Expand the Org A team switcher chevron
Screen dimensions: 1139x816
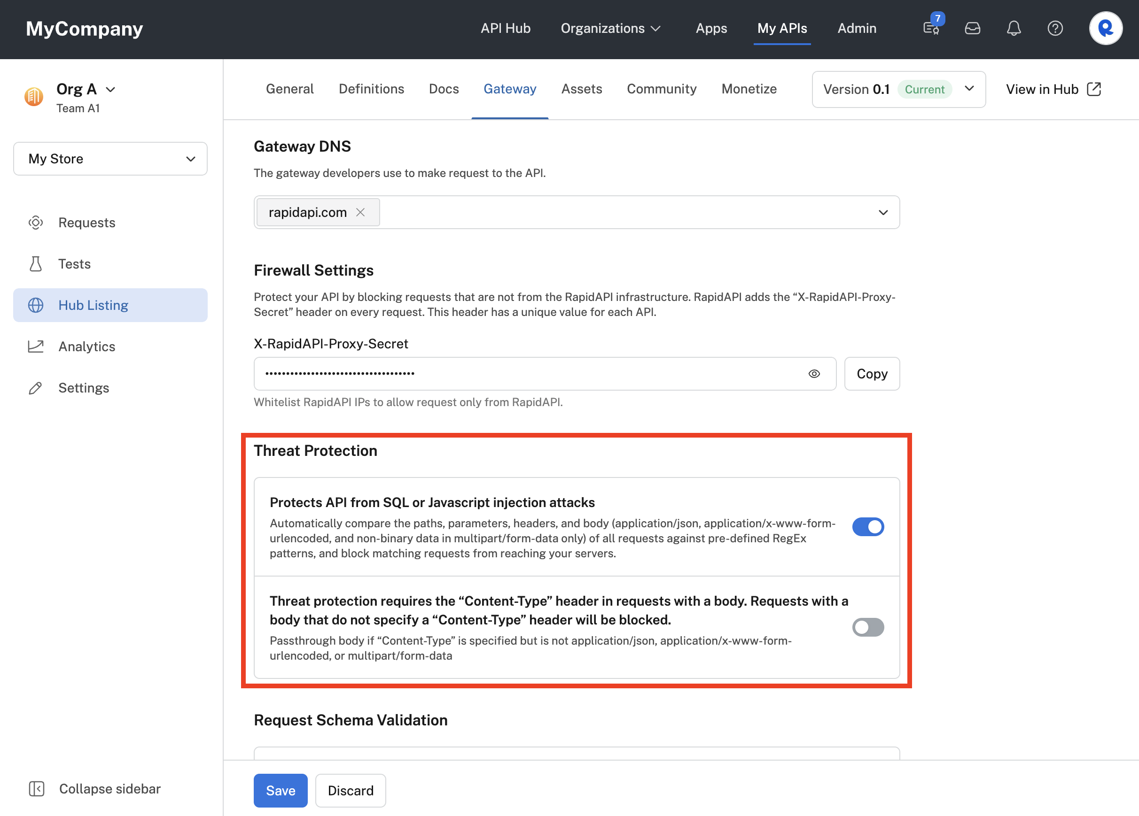(x=110, y=89)
